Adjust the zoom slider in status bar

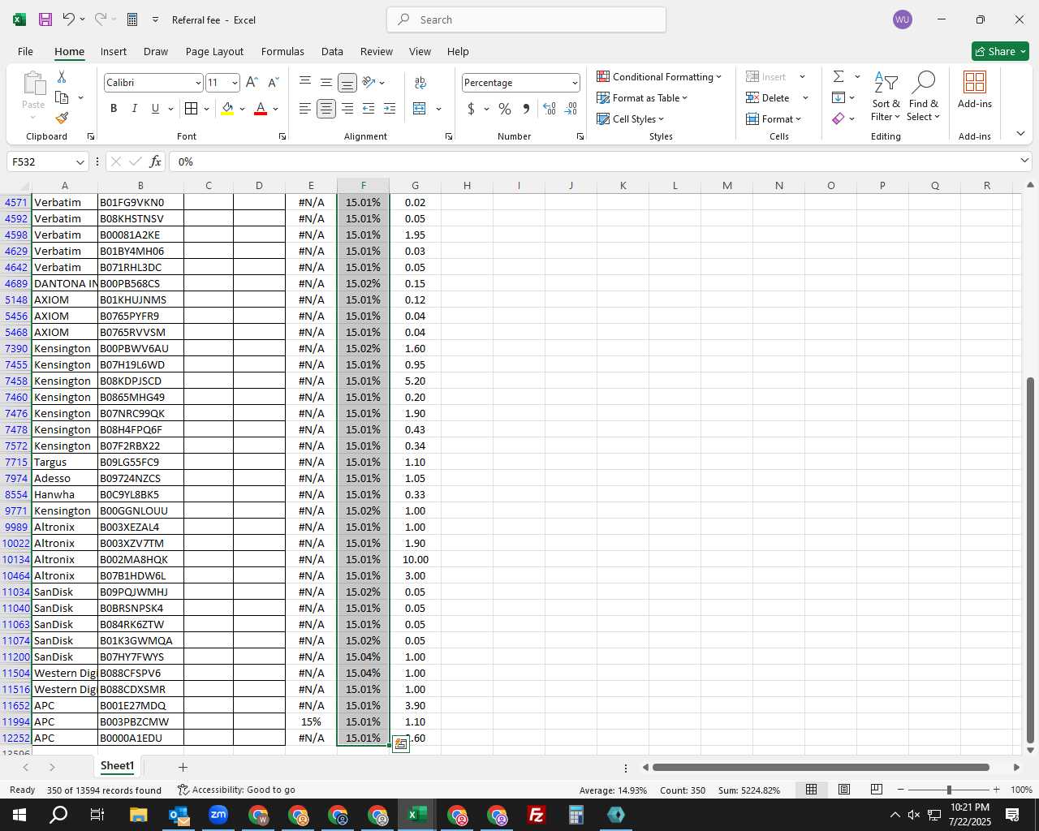tap(948, 790)
